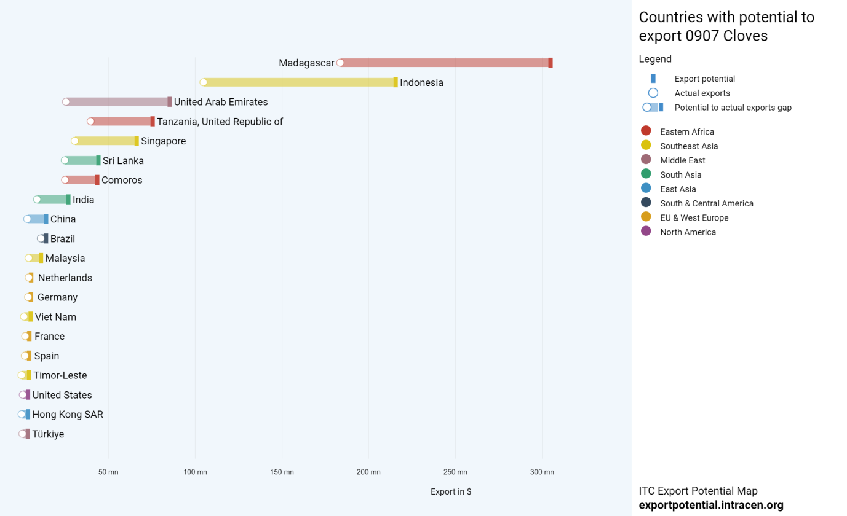This screenshot has height=516, width=847.
Task: Click the United Arab Emirates potential marker
Action: click(x=170, y=102)
